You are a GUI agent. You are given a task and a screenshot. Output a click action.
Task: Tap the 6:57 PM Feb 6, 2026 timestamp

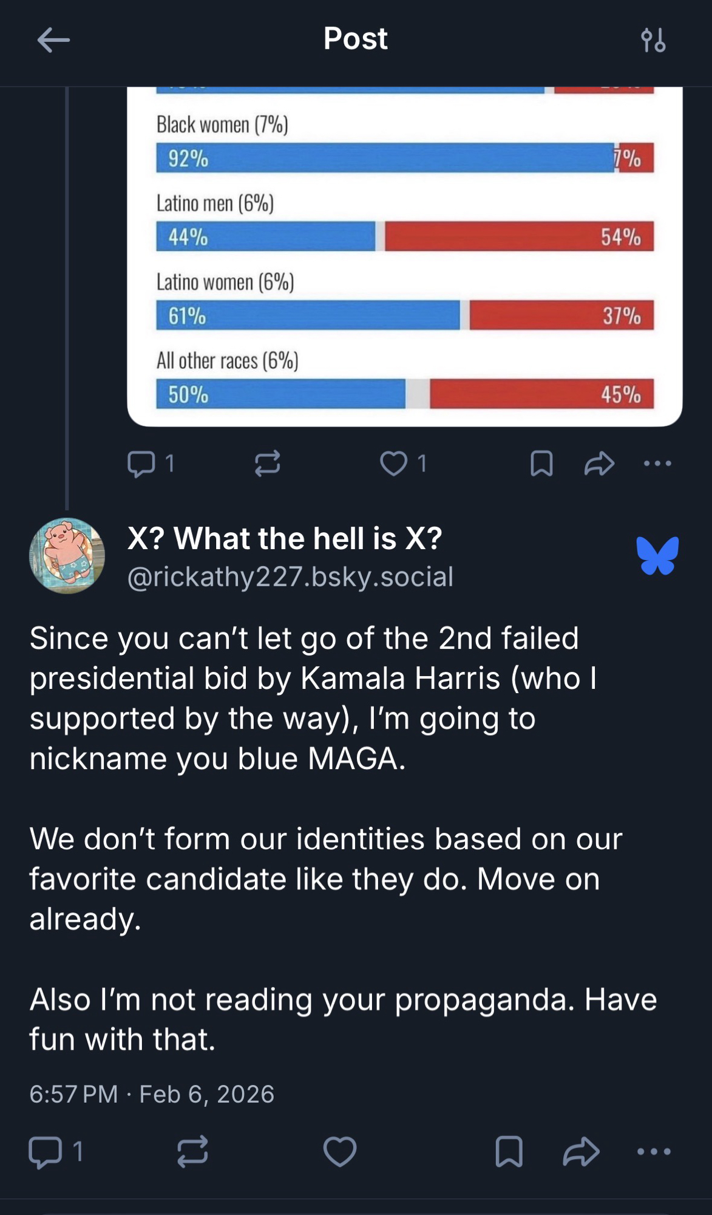pyautogui.click(x=152, y=1094)
